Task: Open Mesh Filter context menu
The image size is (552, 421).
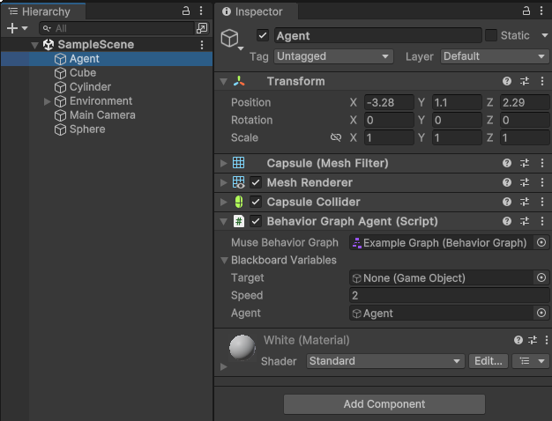Action: pos(542,163)
